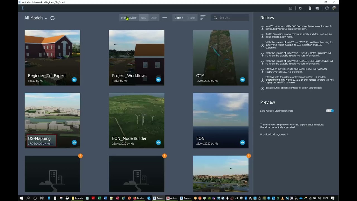Screen dimensions: 357x201
Task: Launch Model Builder
Action: 129,18
